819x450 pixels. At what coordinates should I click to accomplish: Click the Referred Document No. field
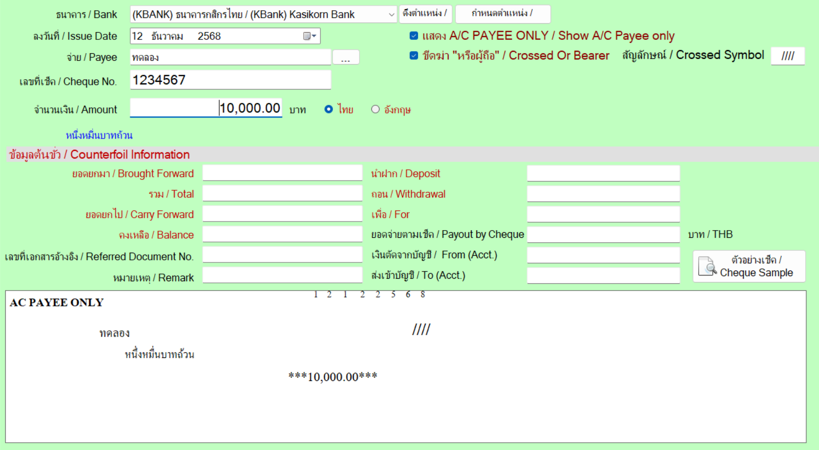pyautogui.click(x=282, y=255)
